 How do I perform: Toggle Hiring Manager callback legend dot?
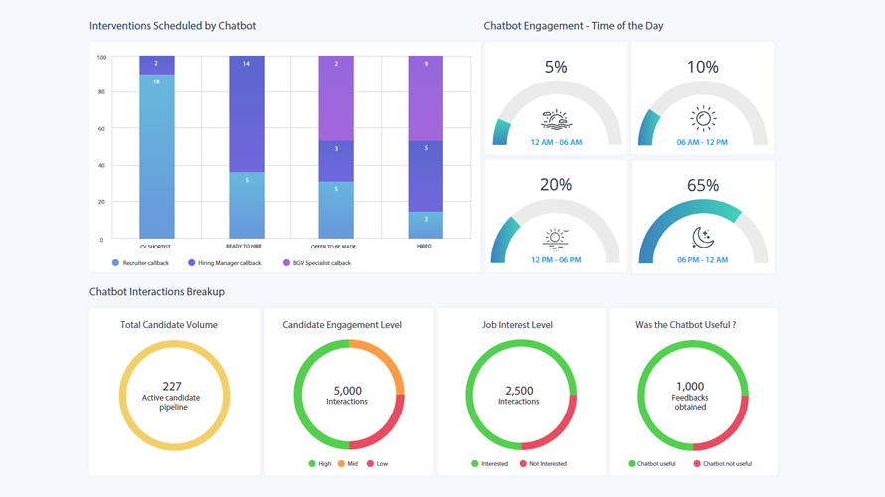[x=191, y=262]
